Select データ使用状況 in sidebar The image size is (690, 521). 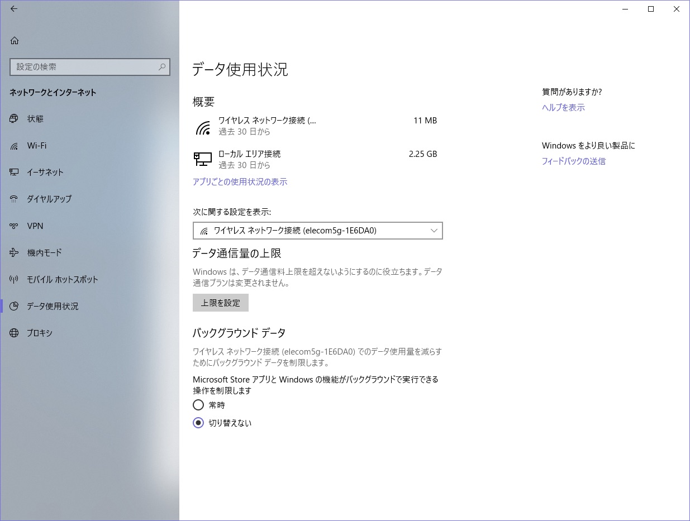[89, 307]
